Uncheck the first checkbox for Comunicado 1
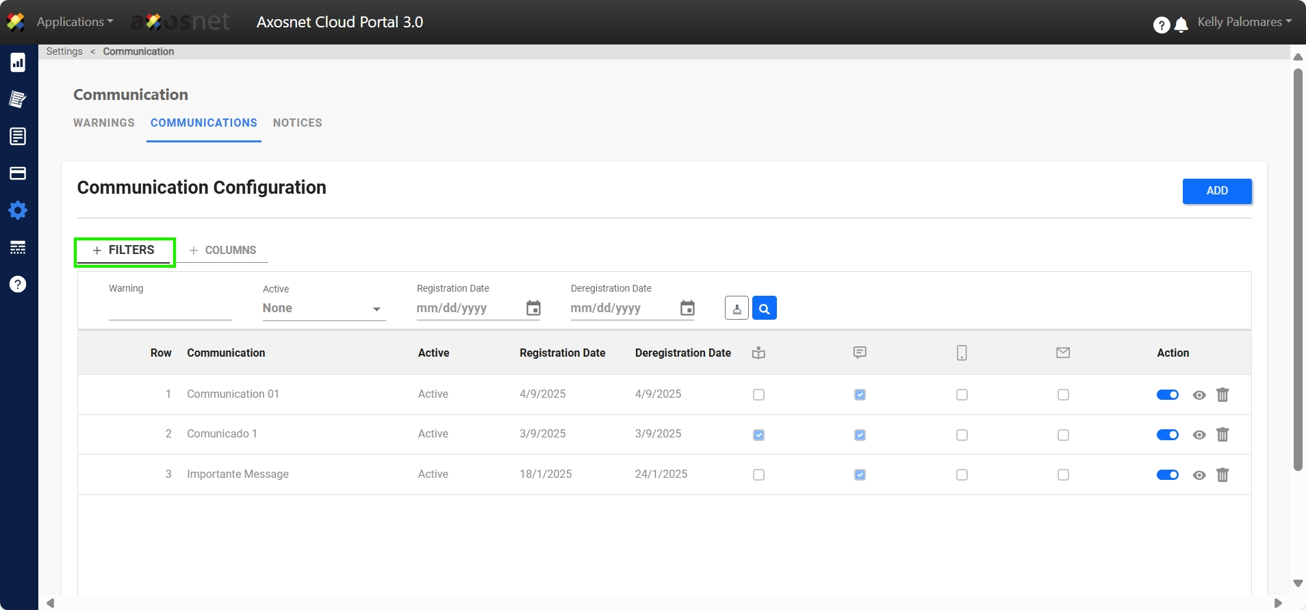Image resolution: width=1306 pixels, height=610 pixels. tap(758, 435)
